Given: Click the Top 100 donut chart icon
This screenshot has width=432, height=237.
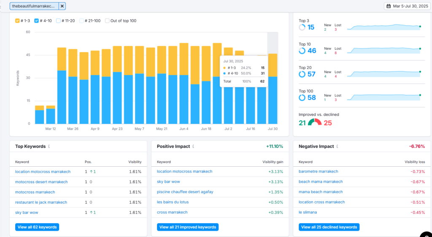Looking at the screenshot, I should coord(302,98).
